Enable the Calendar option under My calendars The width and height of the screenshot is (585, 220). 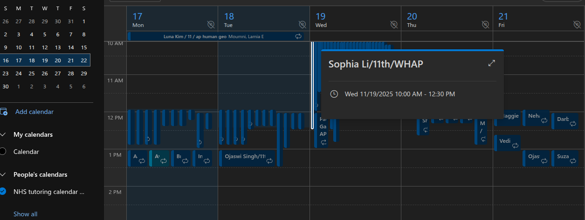[4, 152]
